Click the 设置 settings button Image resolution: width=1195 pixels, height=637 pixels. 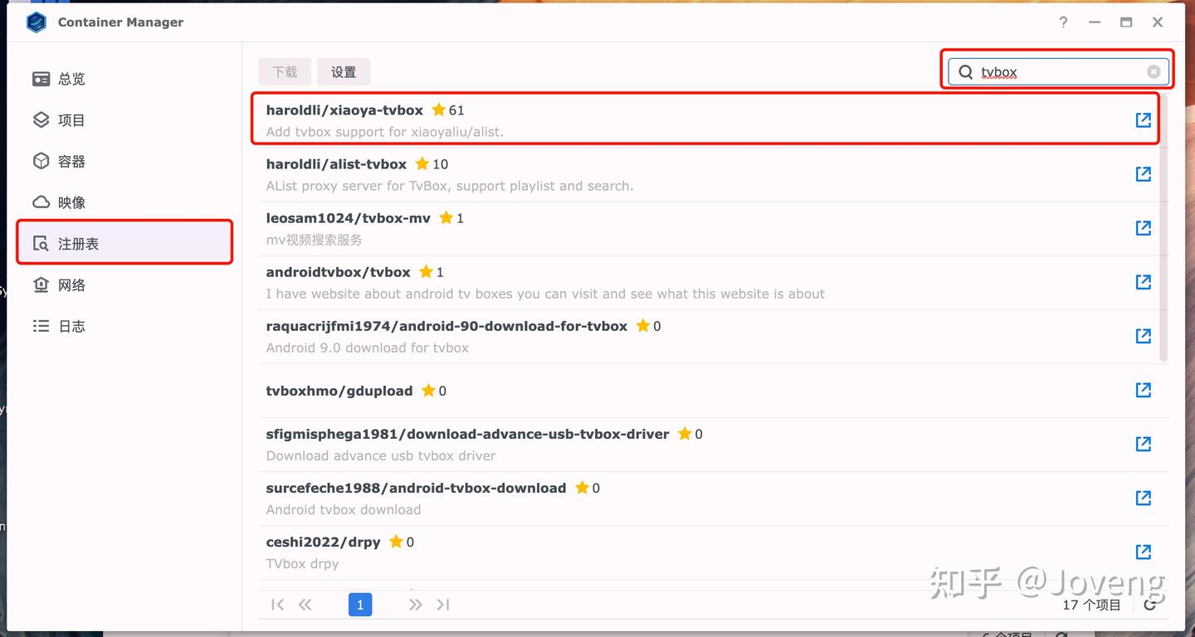[x=344, y=72]
